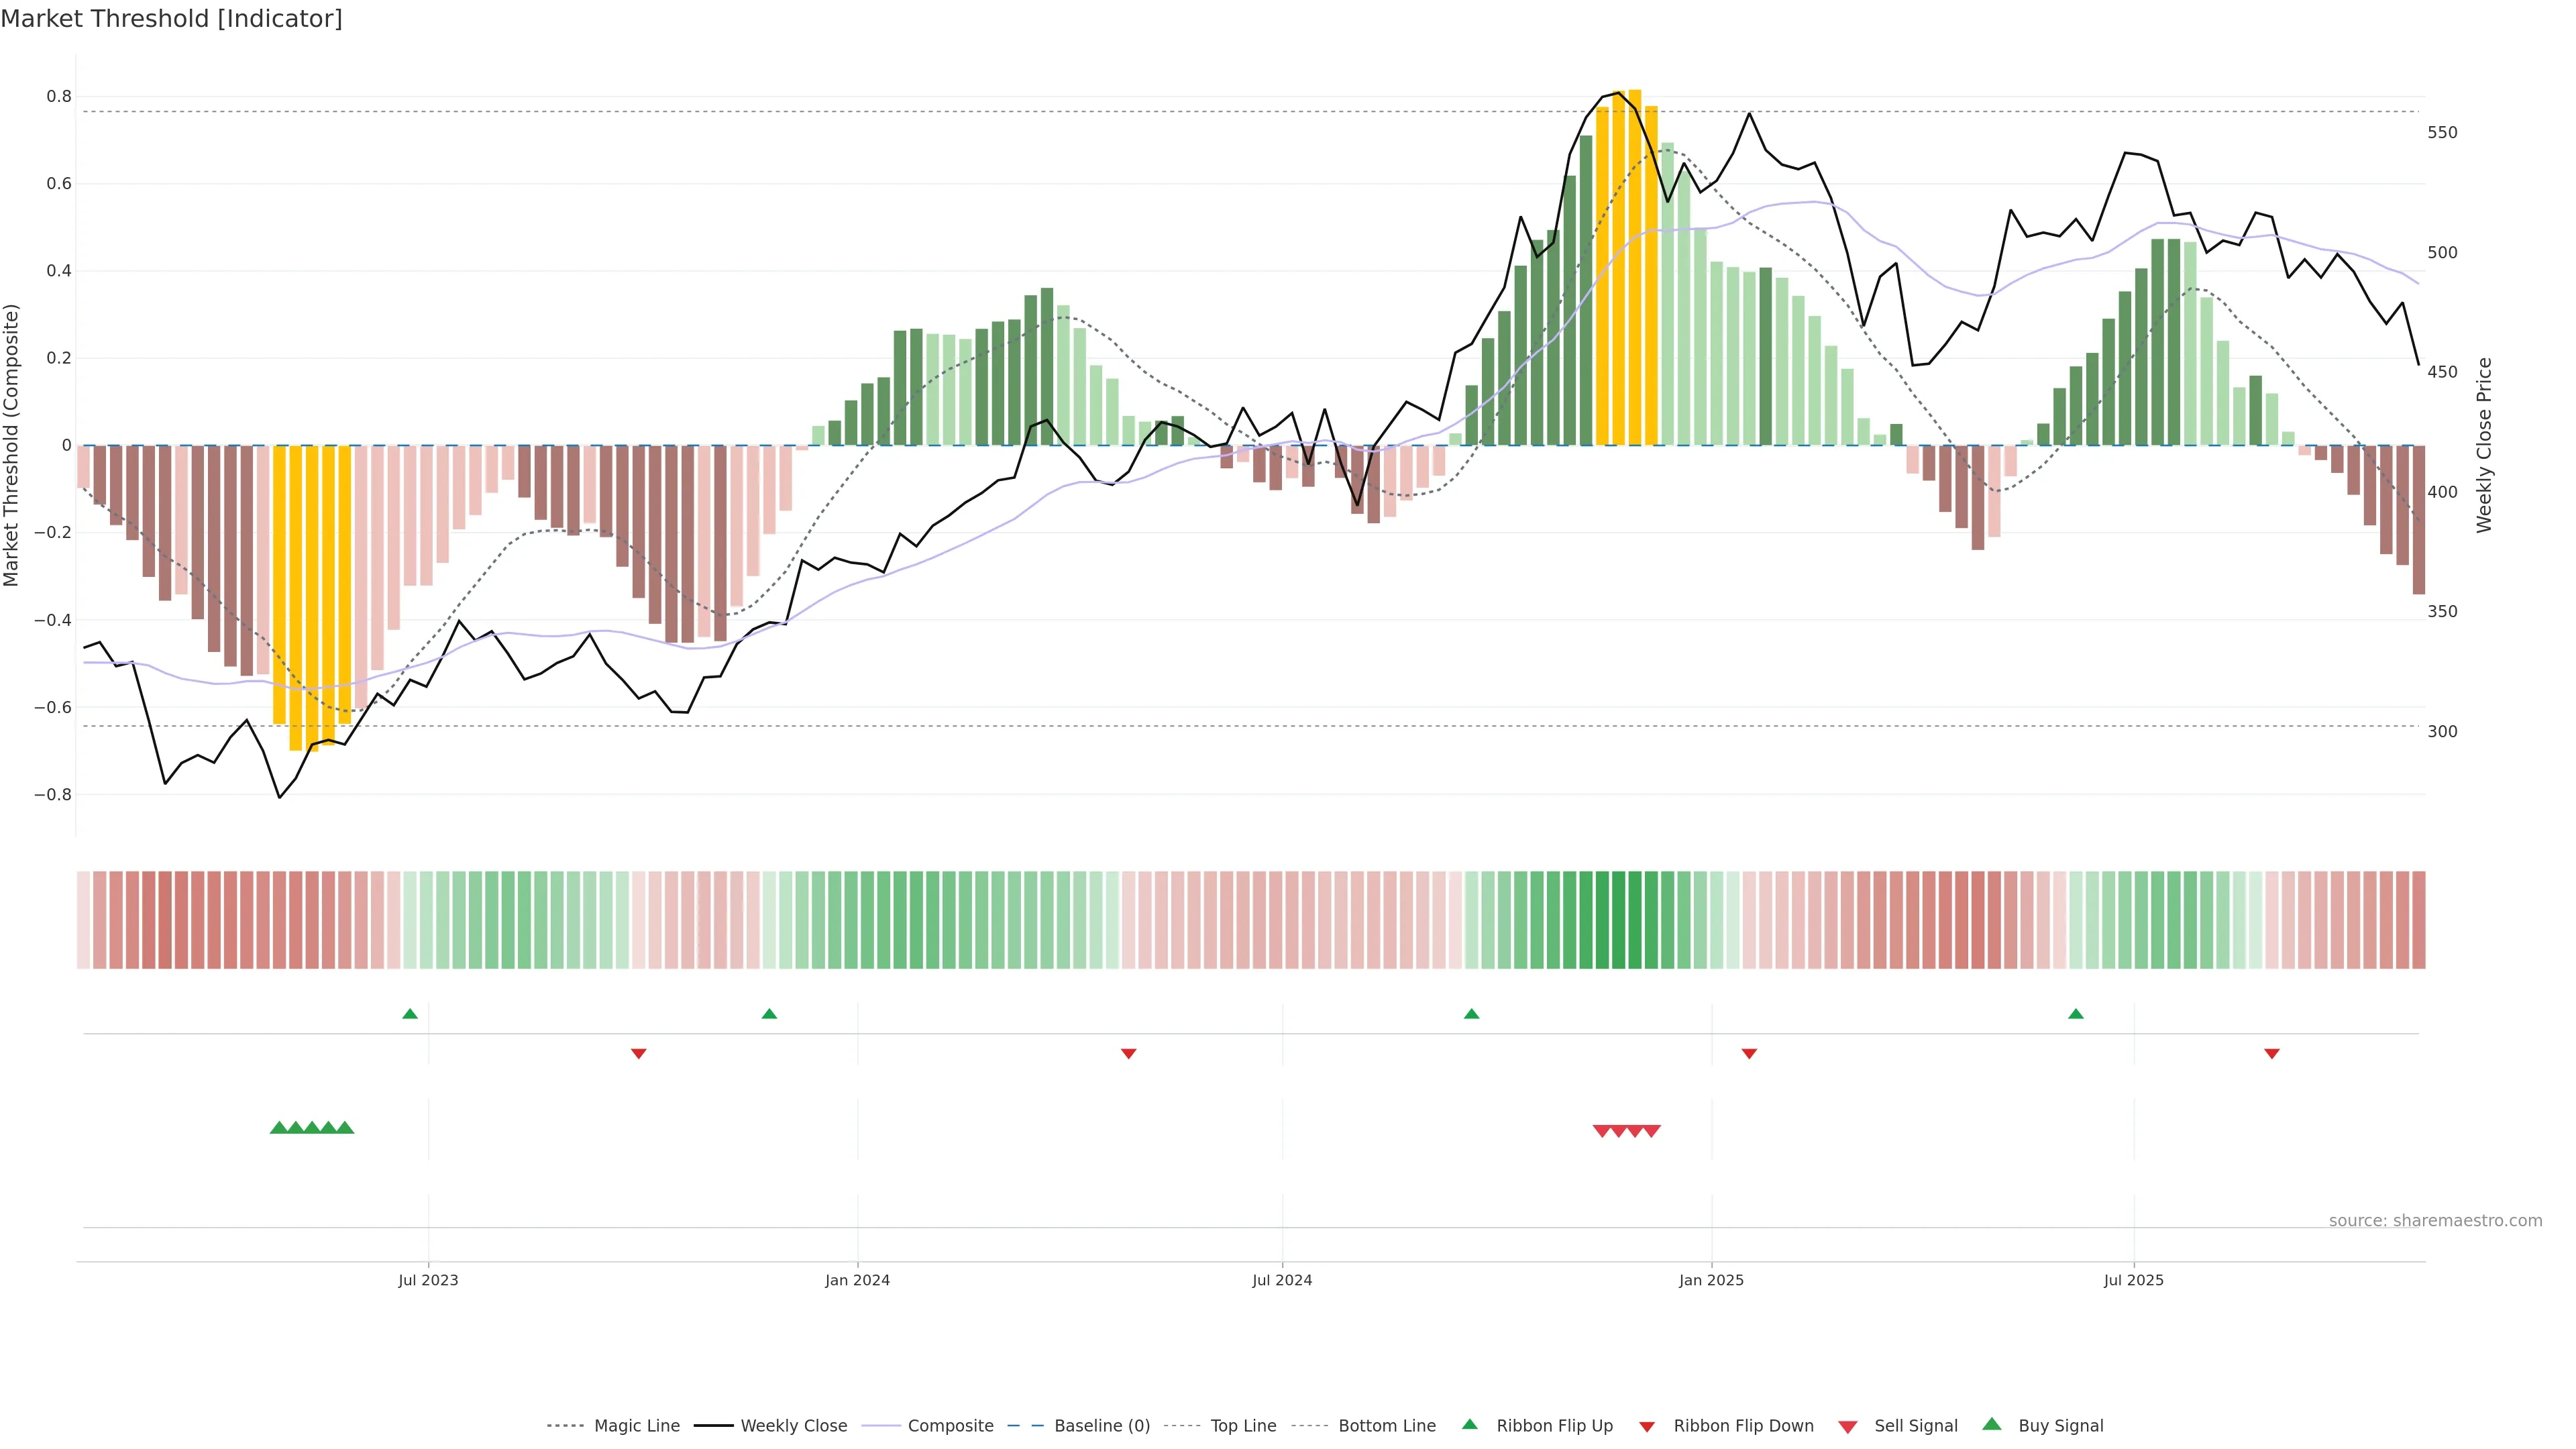Toggle the Top Line legend entry
The height and width of the screenshot is (1449, 2576).
click(x=1243, y=1426)
